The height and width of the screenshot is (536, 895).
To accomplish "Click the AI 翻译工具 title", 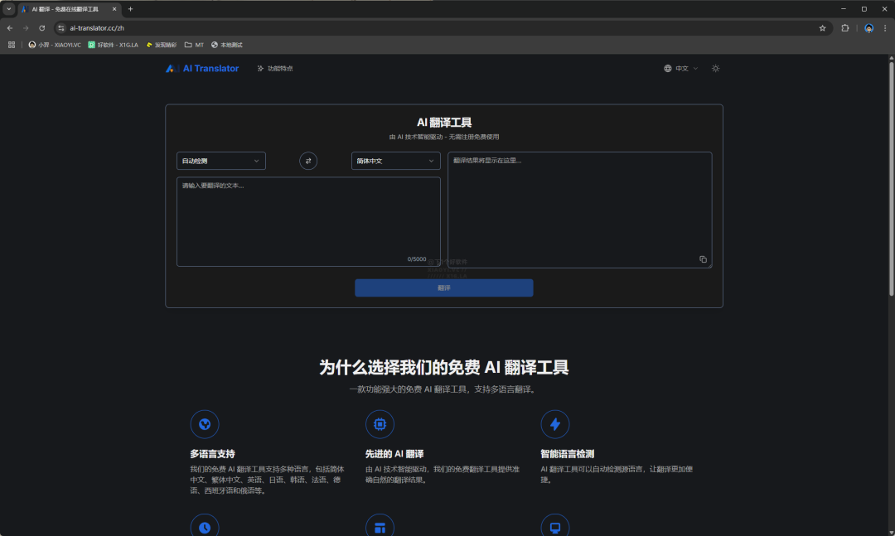I will [x=444, y=122].
